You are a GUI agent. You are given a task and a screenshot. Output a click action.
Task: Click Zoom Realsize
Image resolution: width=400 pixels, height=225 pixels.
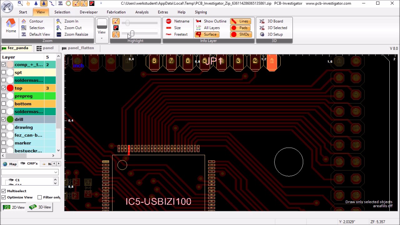click(x=72, y=34)
